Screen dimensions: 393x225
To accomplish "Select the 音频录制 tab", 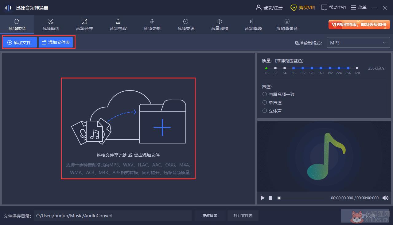I will (152, 25).
